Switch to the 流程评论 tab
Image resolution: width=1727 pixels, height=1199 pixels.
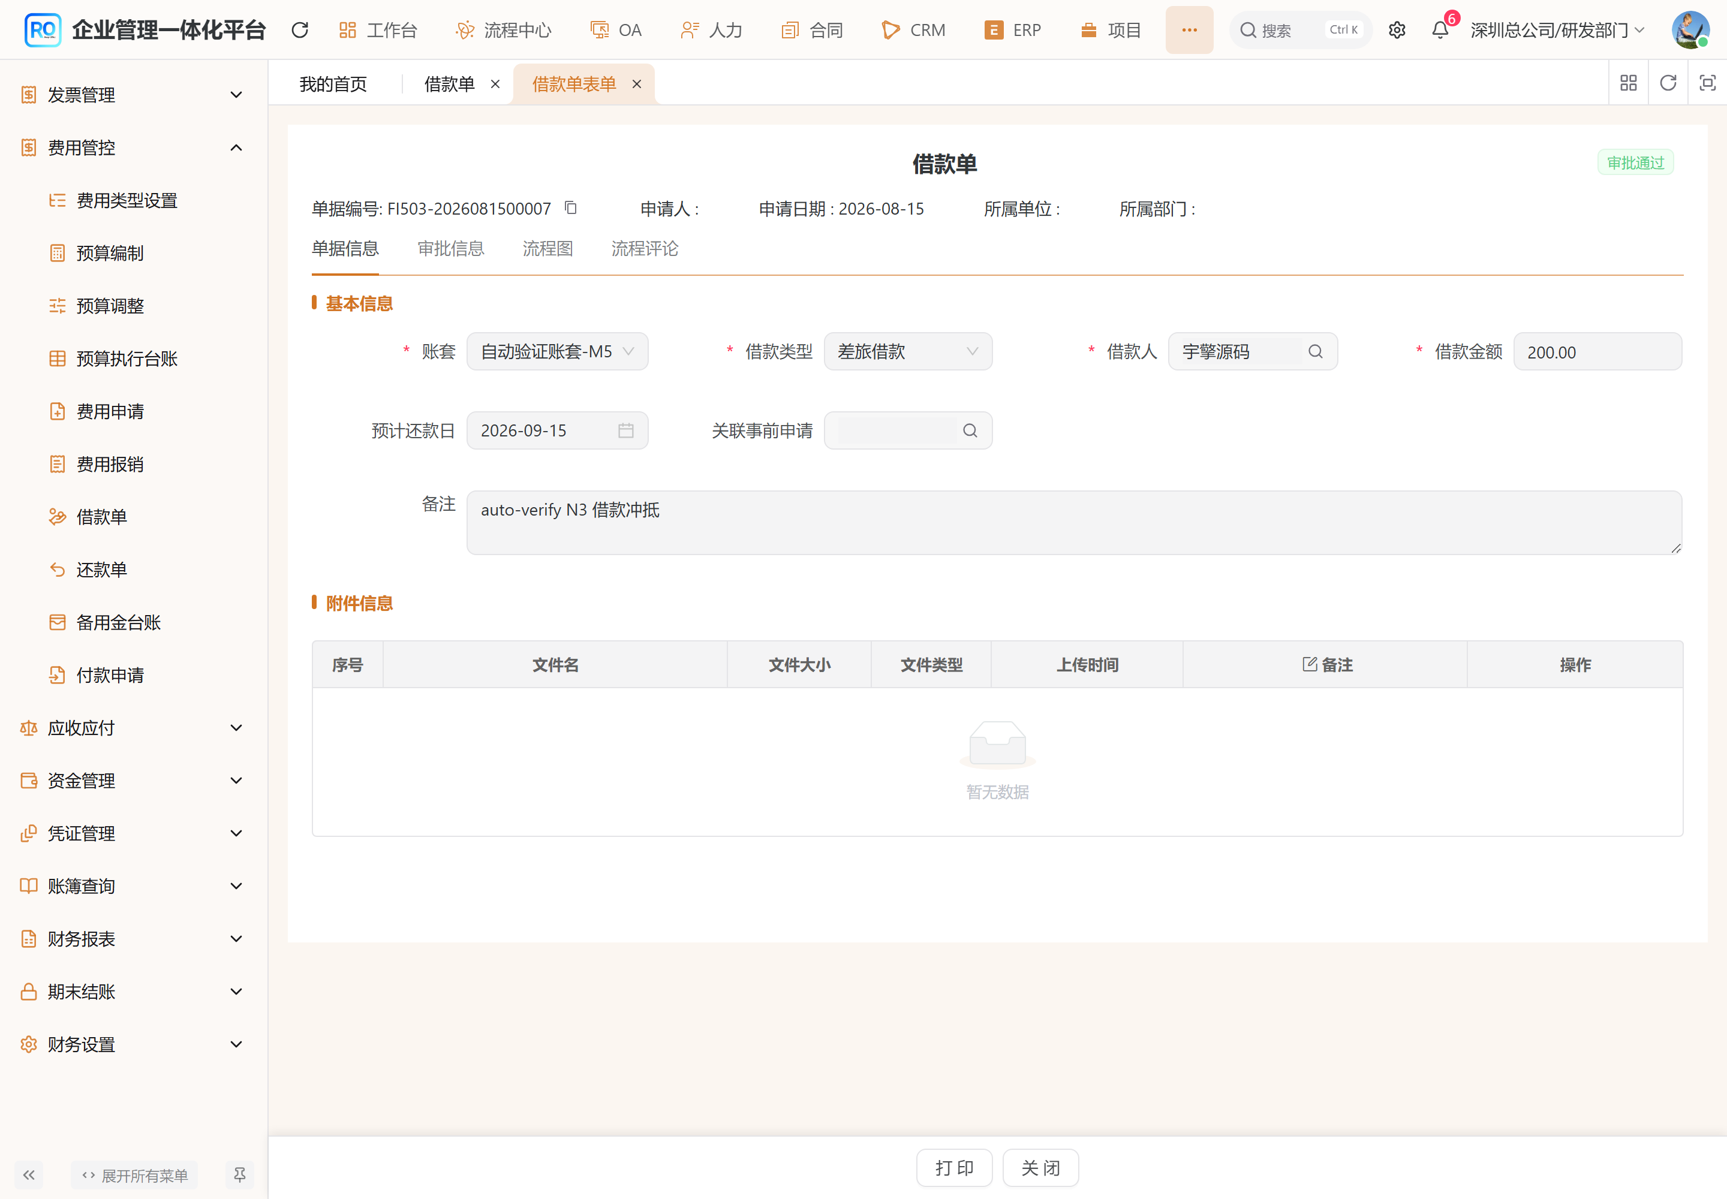coord(645,249)
